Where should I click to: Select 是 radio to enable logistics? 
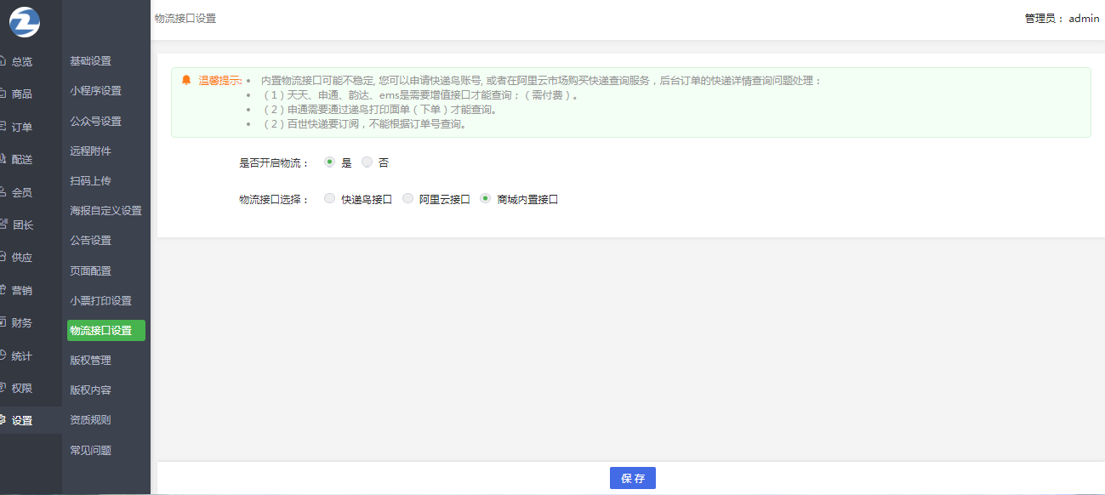coord(330,162)
